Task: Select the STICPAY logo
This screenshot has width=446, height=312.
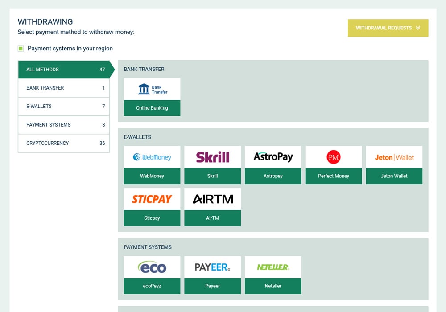Action: coord(152,199)
